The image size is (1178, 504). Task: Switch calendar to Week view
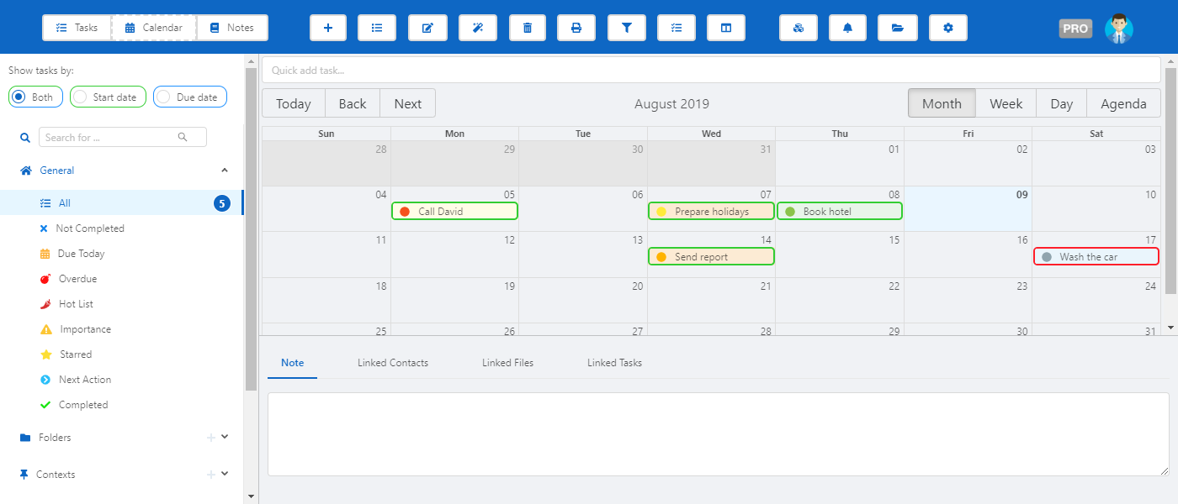point(1006,104)
